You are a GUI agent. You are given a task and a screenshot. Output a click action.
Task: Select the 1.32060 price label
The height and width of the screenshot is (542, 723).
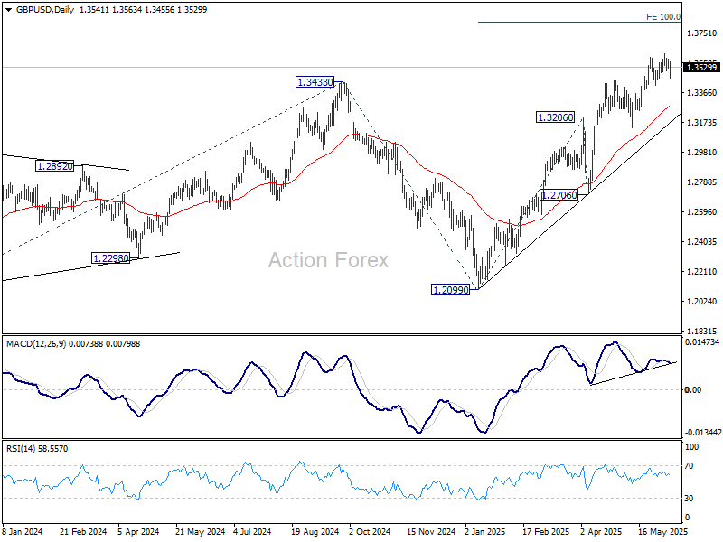click(x=556, y=117)
